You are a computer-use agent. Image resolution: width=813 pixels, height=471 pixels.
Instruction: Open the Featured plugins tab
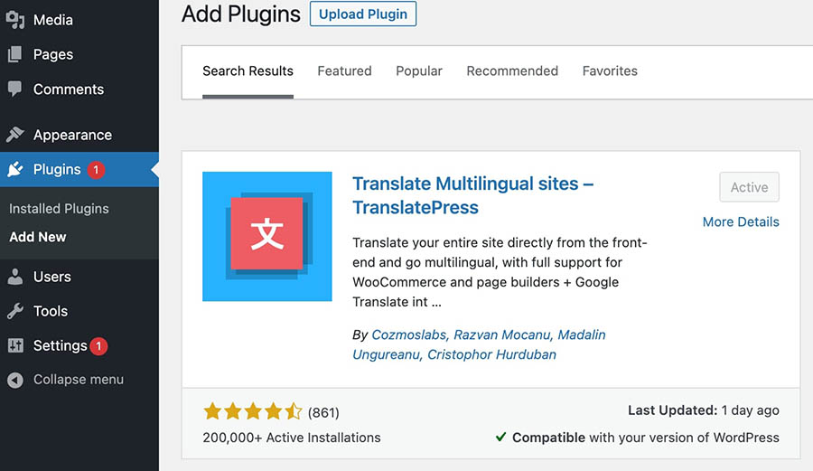[x=344, y=71]
